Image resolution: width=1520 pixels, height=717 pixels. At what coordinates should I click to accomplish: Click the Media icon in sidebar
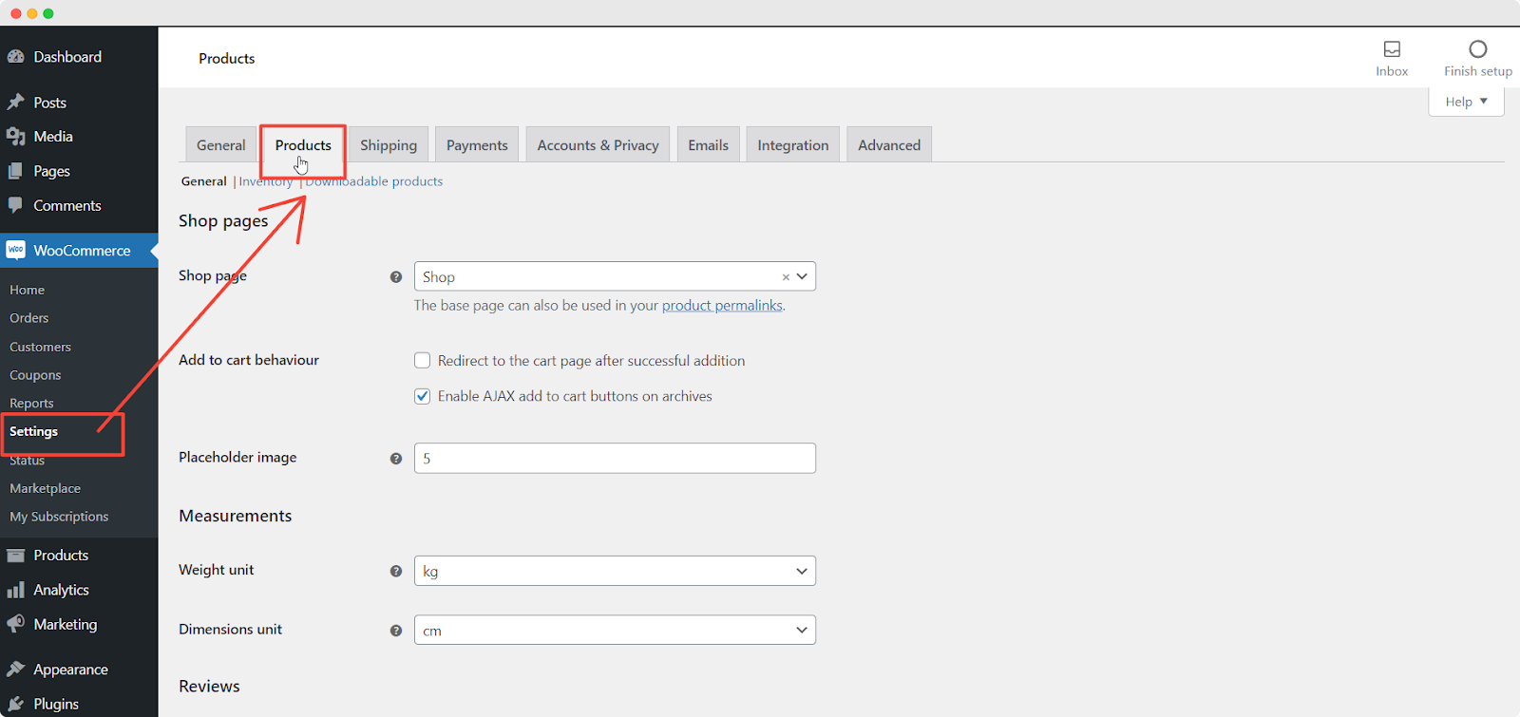15,137
